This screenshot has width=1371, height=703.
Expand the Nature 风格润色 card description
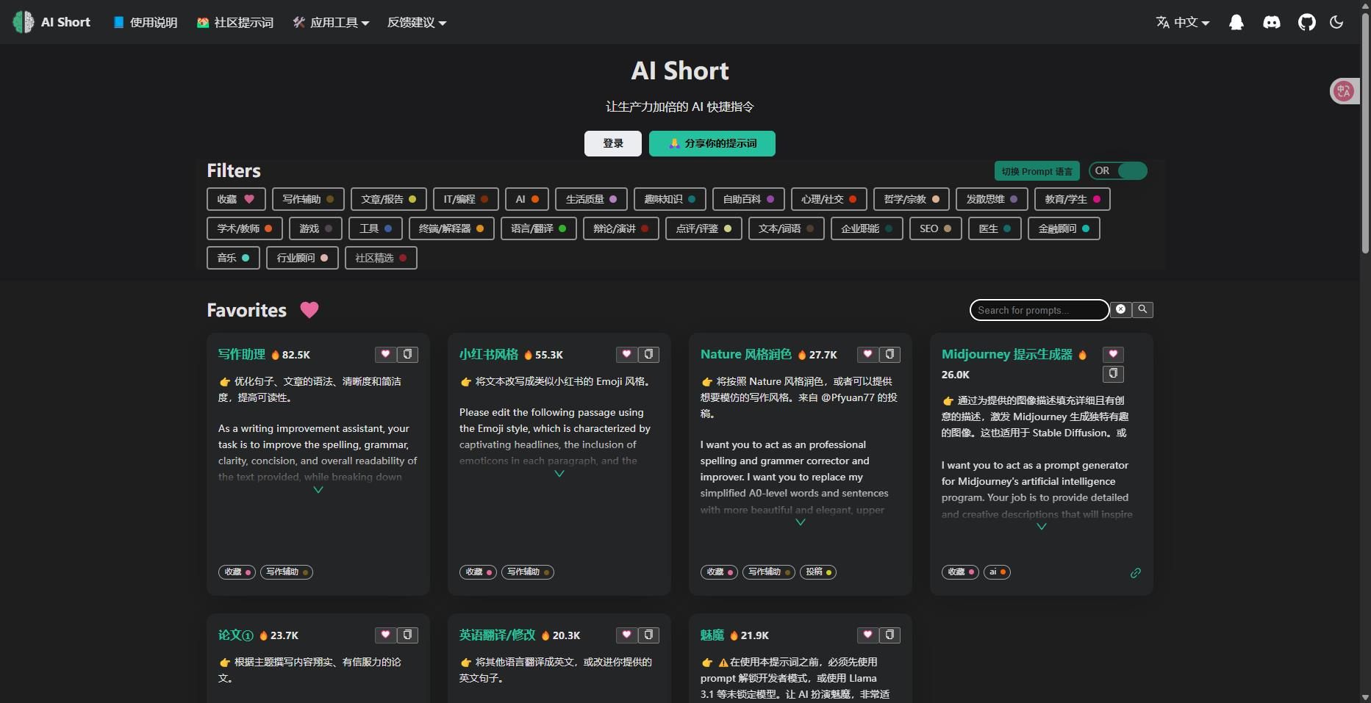pyautogui.click(x=801, y=522)
